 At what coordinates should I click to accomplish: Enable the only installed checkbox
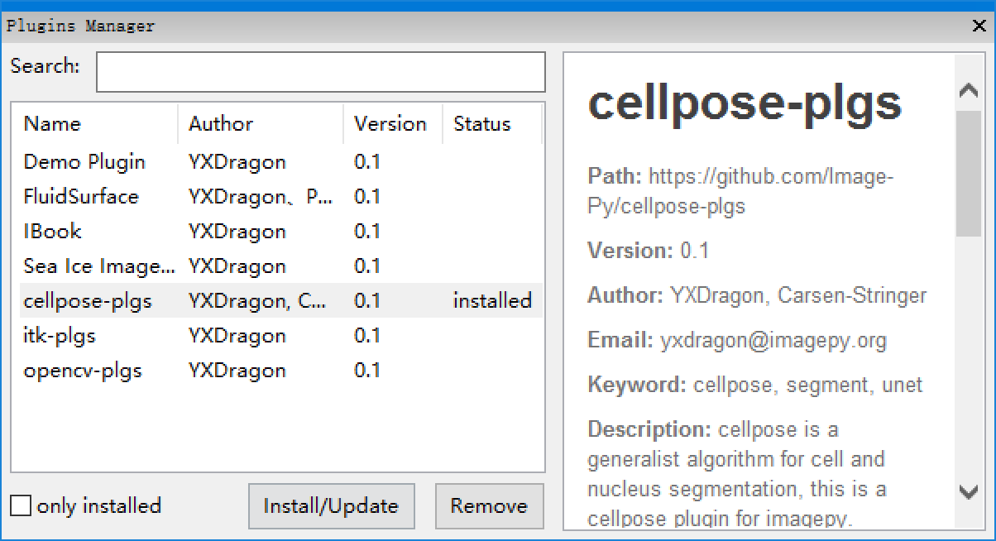pos(21,505)
